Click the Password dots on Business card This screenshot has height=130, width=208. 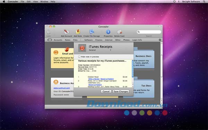coord(66,95)
